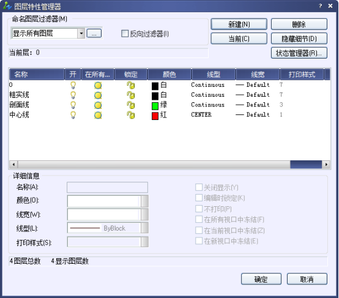Select the layer named 粗实线
This screenshot has height=298, width=339.
19,95
